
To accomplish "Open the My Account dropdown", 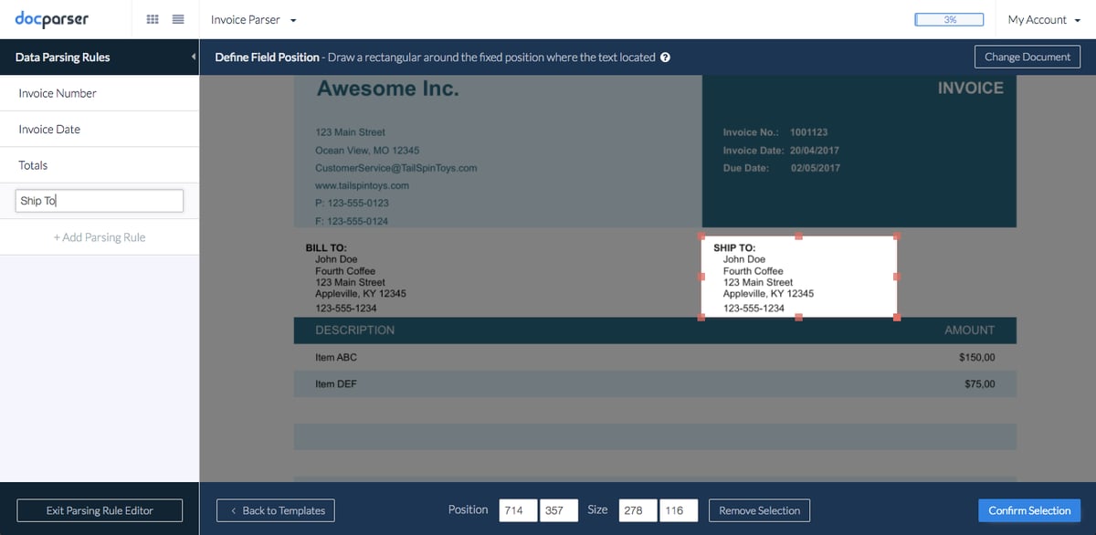I will (1042, 19).
